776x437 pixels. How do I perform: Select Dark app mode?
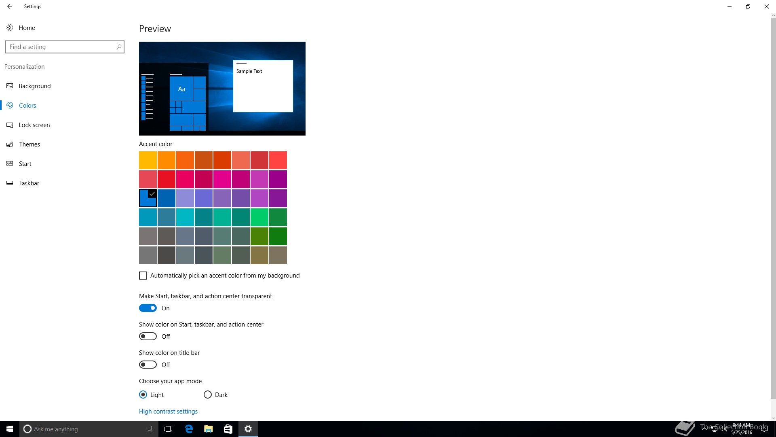[208, 395]
